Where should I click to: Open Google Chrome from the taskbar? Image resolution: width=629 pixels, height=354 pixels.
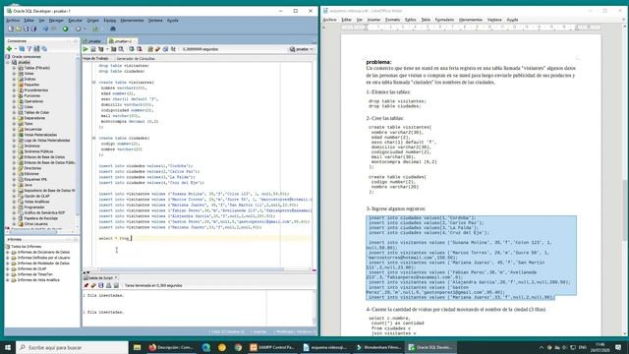click(x=238, y=347)
